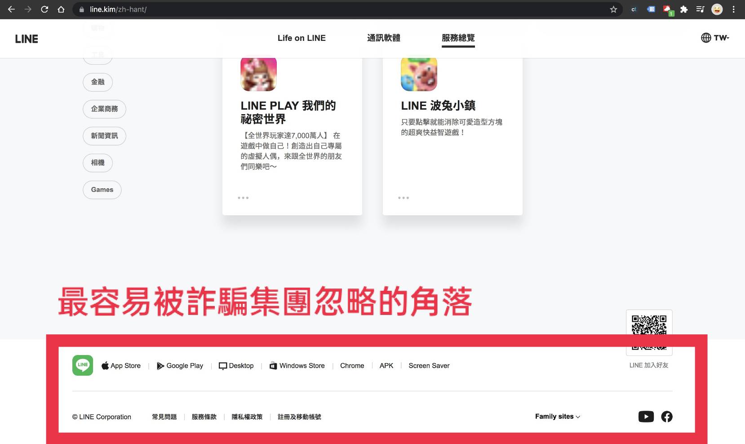
Task: Click the green LINE app icon in footer
Action: point(83,365)
